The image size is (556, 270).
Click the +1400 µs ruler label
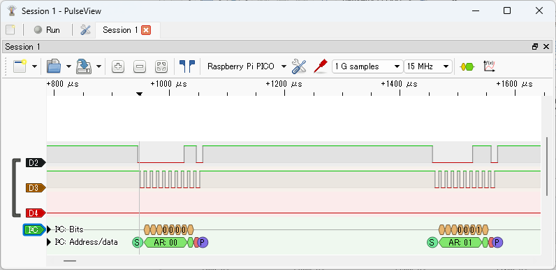pyautogui.click(x=400, y=84)
